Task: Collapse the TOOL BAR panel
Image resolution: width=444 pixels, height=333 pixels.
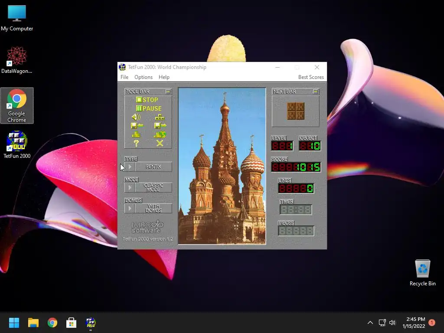Action: point(168,91)
